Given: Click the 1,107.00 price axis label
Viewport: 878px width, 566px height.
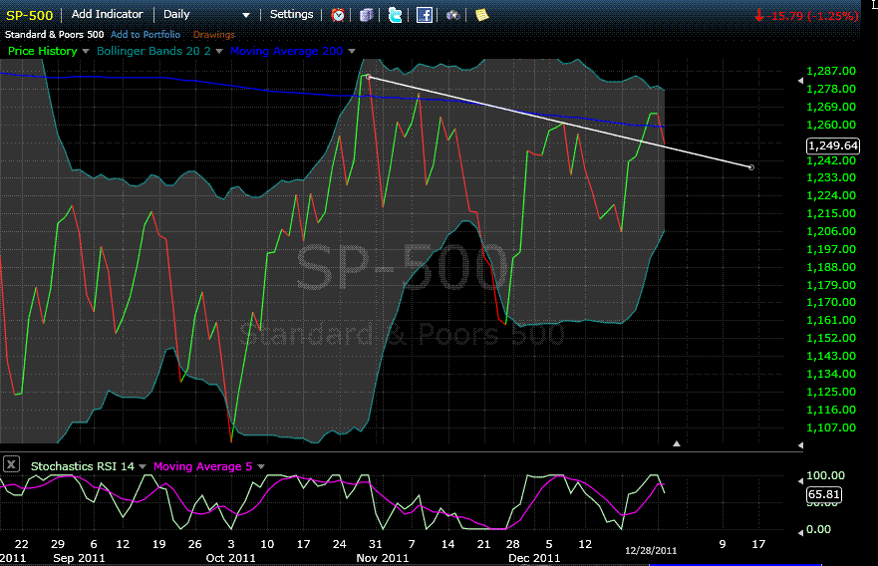Looking at the screenshot, I should coord(831,427).
